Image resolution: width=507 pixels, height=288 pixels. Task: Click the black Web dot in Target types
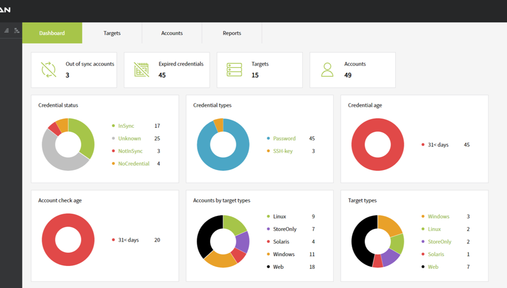pyautogui.click(x=423, y=267)
